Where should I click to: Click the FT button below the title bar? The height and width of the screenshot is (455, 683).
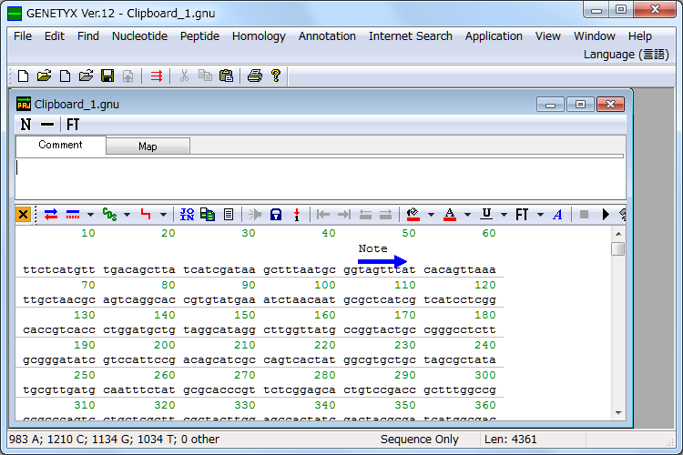(x=73, y=125)
